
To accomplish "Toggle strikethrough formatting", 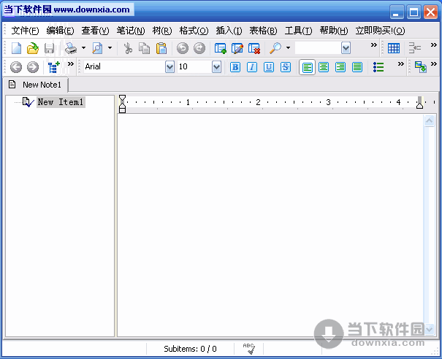I will click(x=286, y=67).
